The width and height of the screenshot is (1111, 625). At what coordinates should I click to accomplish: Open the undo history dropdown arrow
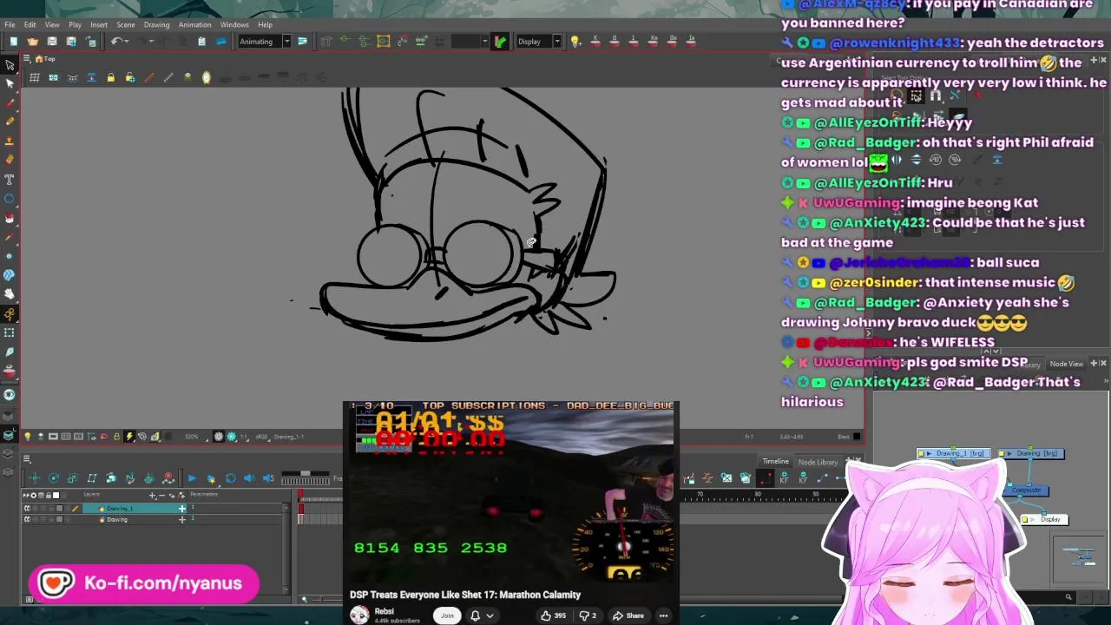pyautogui.click(x=127, y=42)
